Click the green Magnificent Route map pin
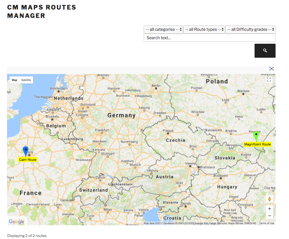 (256, 135)
